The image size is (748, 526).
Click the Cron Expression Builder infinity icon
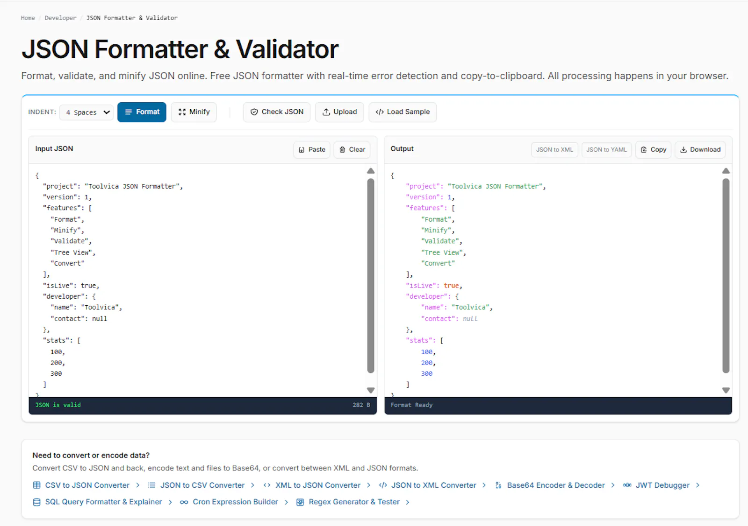184,502
